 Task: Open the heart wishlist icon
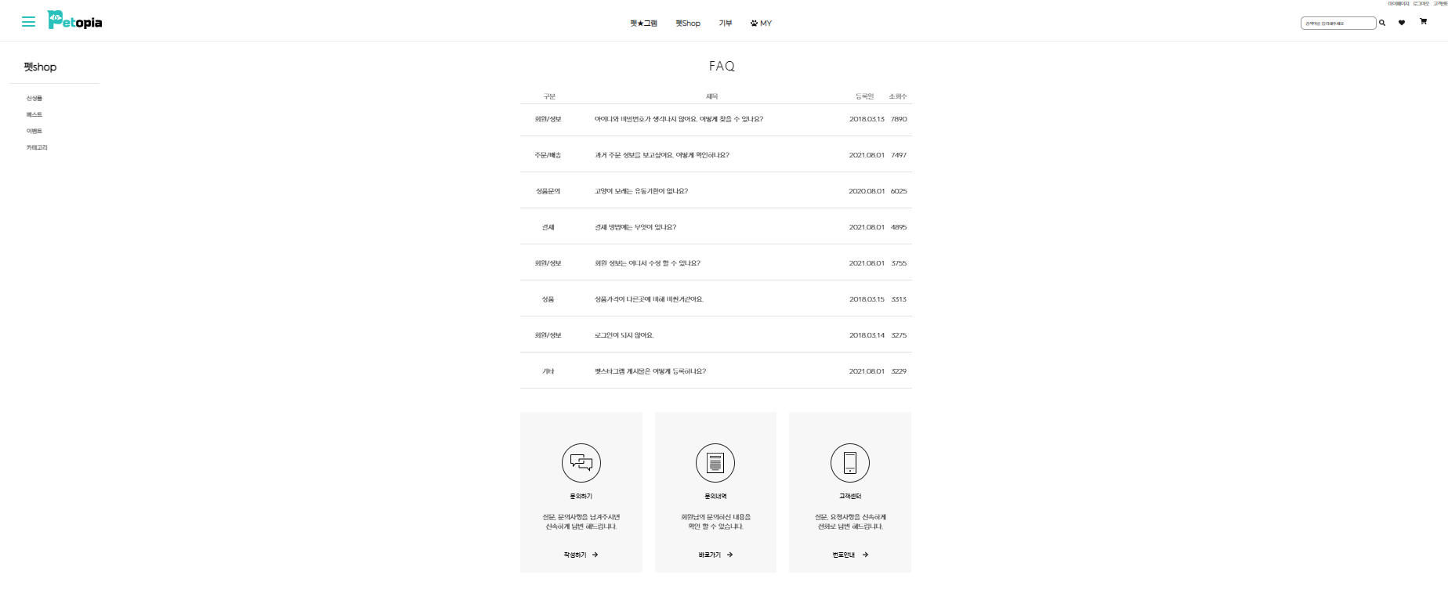(x=1402, y=23)
